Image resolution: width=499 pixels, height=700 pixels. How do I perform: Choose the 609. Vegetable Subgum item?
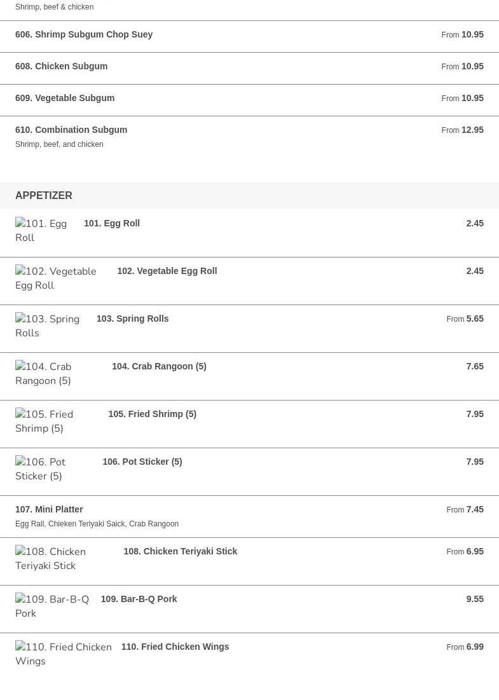tap(249, 100)
